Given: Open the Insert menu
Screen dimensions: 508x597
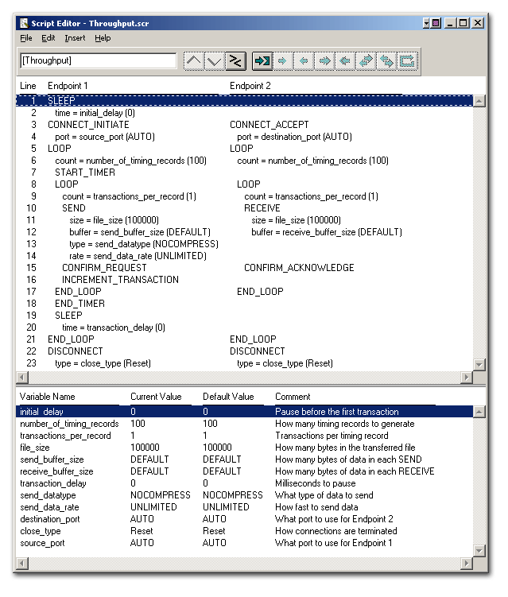Looking at the screenshot, I should click(75, 38).
